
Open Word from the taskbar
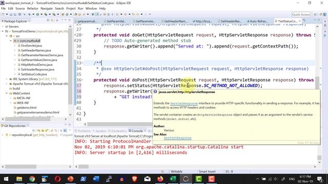click(96, 179)
